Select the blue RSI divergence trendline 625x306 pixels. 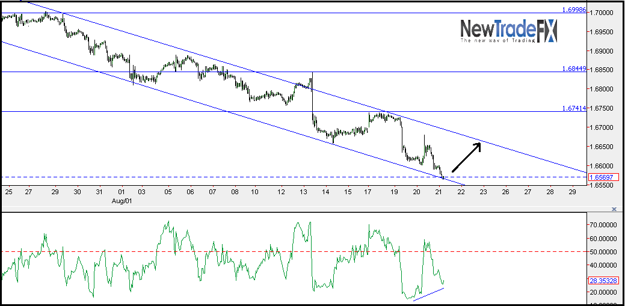tap(428, 294)
